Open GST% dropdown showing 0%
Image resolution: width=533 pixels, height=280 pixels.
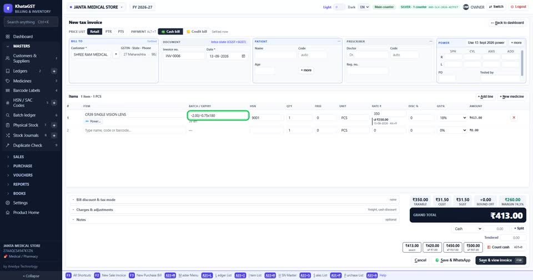point(452,131)
